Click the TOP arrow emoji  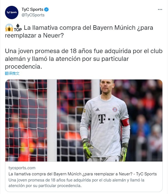tap(18, 28)
